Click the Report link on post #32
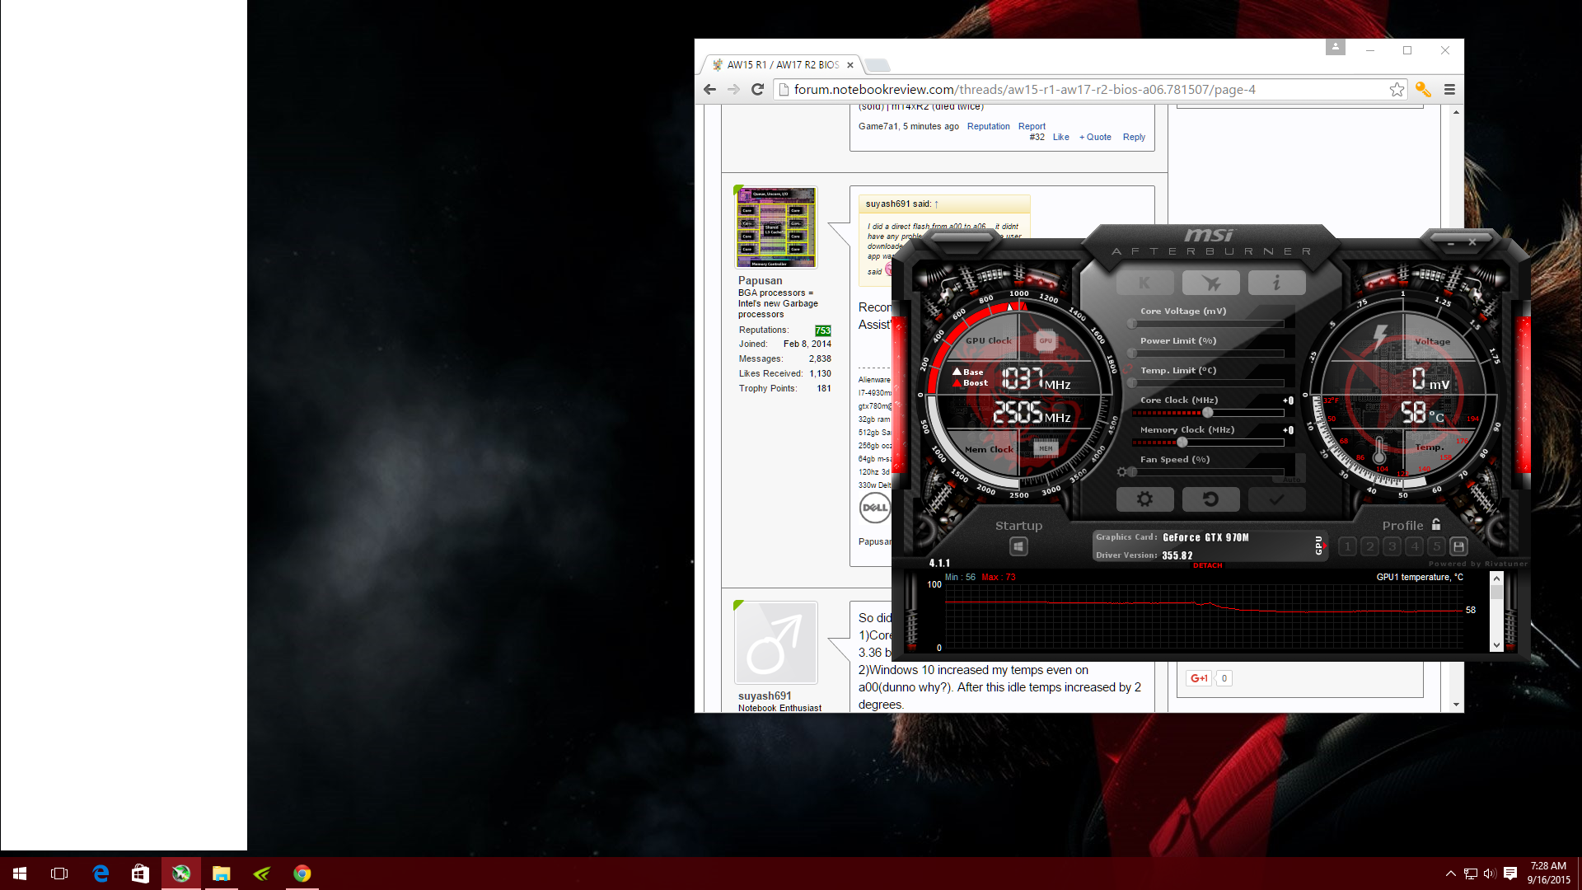1582x890 pixels. click(1032, 126)
